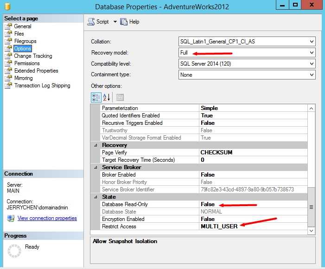The width and height of the screenshot is (325, 269).
Task: Open the Files page
Action: (x=19, y=33)
